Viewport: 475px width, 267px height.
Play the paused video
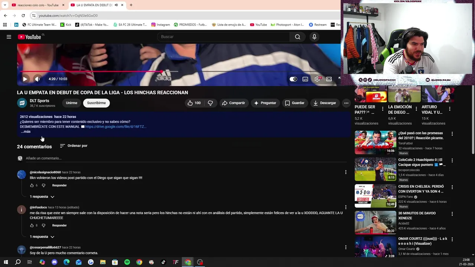pos(25,79)
